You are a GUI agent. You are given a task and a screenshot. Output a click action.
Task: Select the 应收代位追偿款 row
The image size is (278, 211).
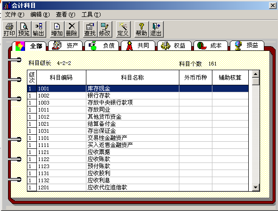138,187
